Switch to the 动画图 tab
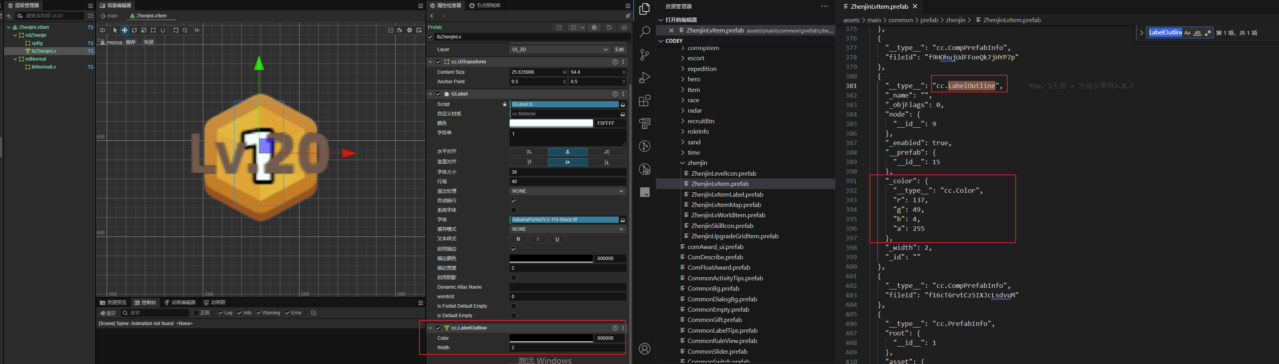Screen dimensions: 1279x364 [214, 303]
